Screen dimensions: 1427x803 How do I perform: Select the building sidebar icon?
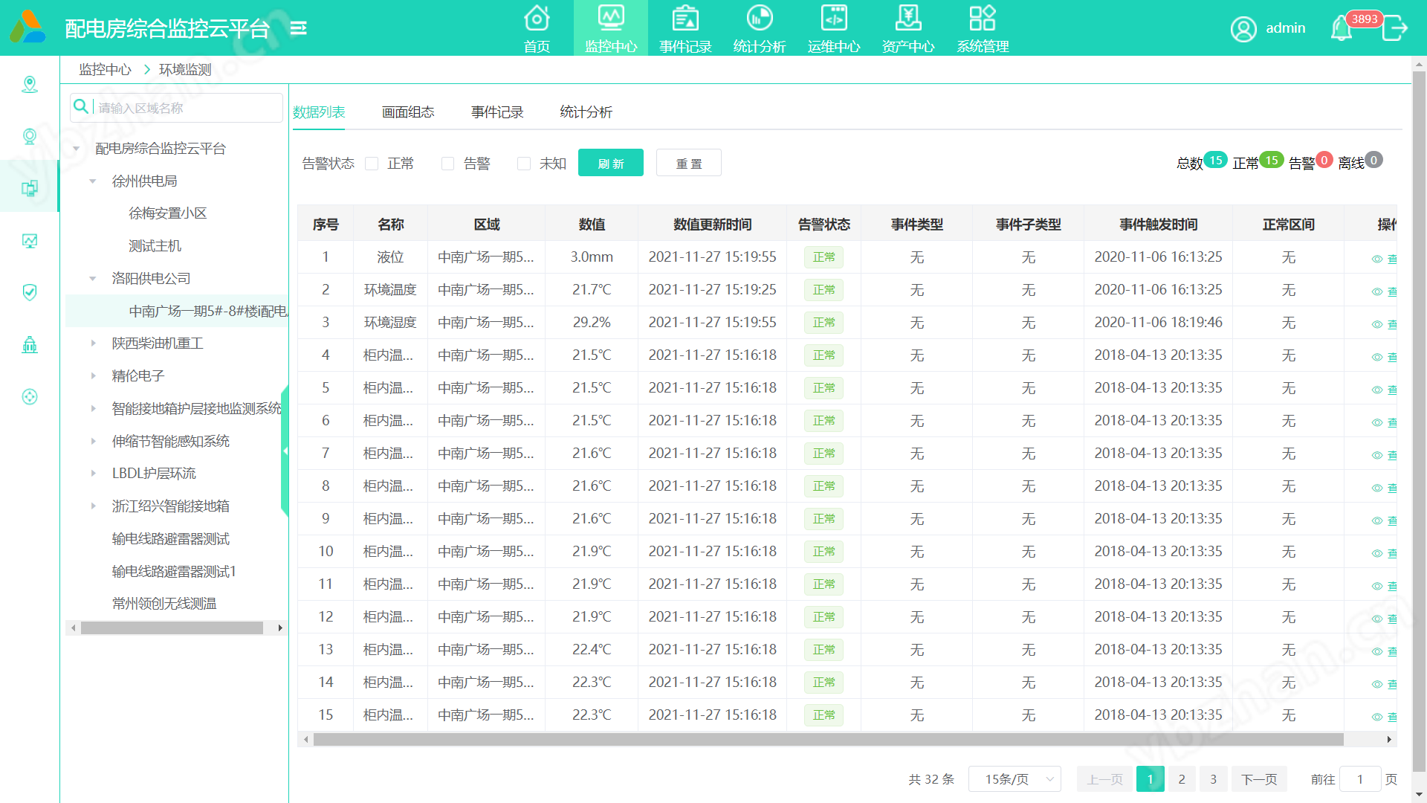pos(30,344)
